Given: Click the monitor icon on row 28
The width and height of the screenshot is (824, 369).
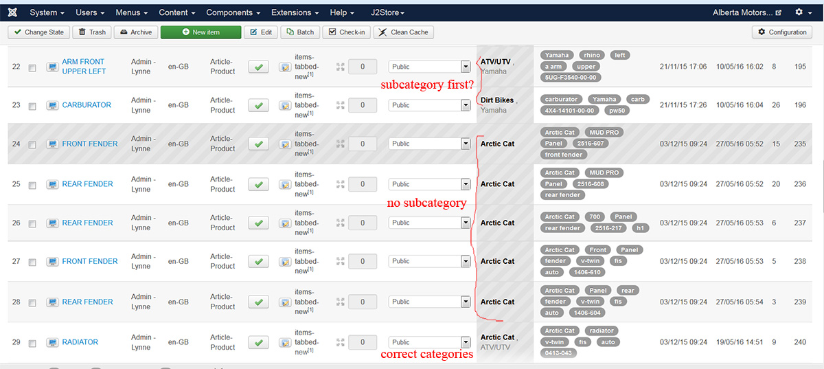Looking at the screenshot, I should (x=53, y=302).
